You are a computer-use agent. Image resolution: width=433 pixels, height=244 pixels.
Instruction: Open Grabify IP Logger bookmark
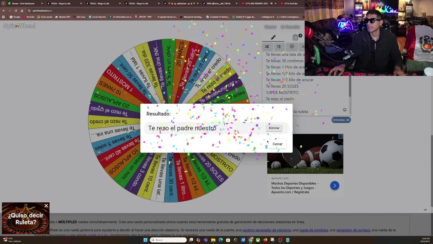[x=244, y=17]
